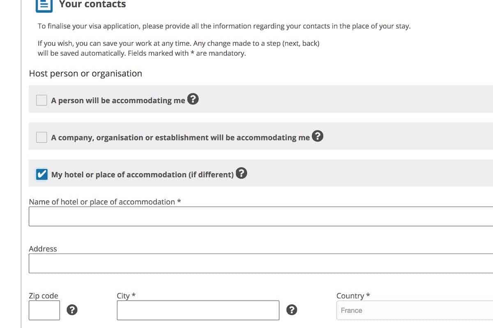Select the Zip code input box
Screen dimensions: 493x328
pyautogui.click(x=44, y=310)
